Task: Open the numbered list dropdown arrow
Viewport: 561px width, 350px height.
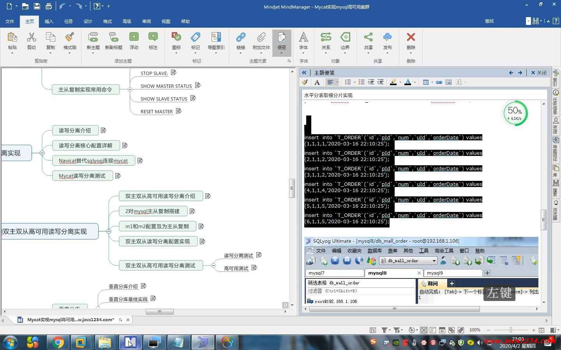Action: (x=355, y=82)
